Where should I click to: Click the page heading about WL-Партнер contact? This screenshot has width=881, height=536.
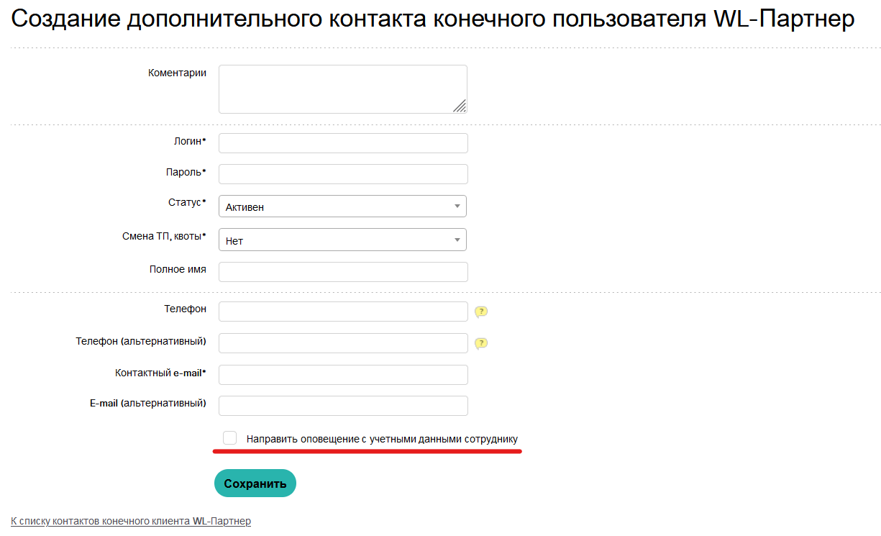pyautogui.click(x=432, y=19)
